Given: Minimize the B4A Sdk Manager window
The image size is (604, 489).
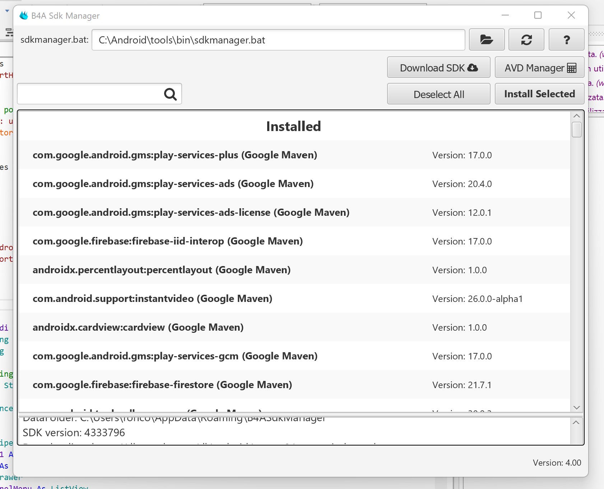Looking at the screenshot, I should pos(505,15).
